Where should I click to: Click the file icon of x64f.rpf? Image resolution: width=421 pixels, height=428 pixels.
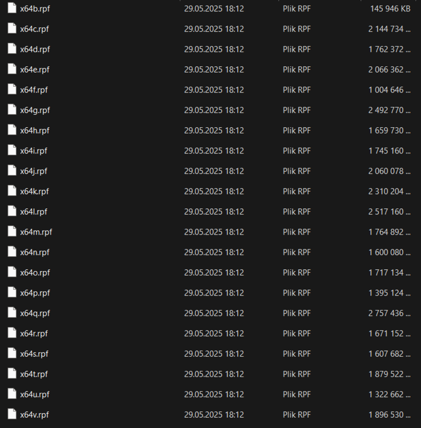coord(12,89)
